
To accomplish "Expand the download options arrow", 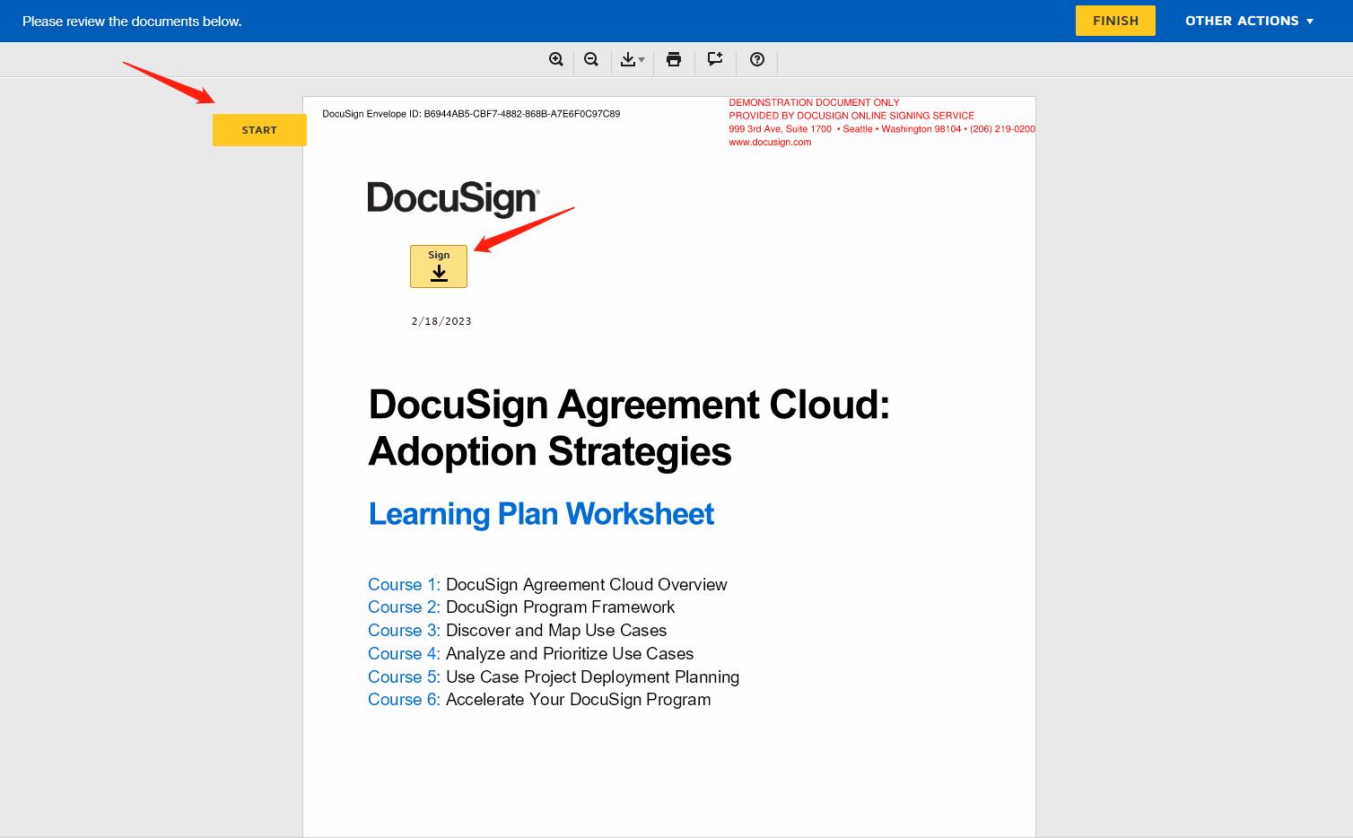I will point(642,62).
